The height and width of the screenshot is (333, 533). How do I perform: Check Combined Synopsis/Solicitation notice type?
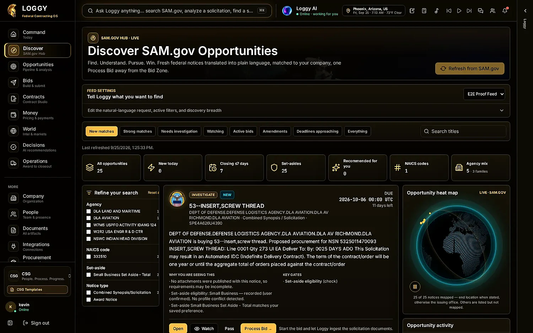click(x=88, y=293)
